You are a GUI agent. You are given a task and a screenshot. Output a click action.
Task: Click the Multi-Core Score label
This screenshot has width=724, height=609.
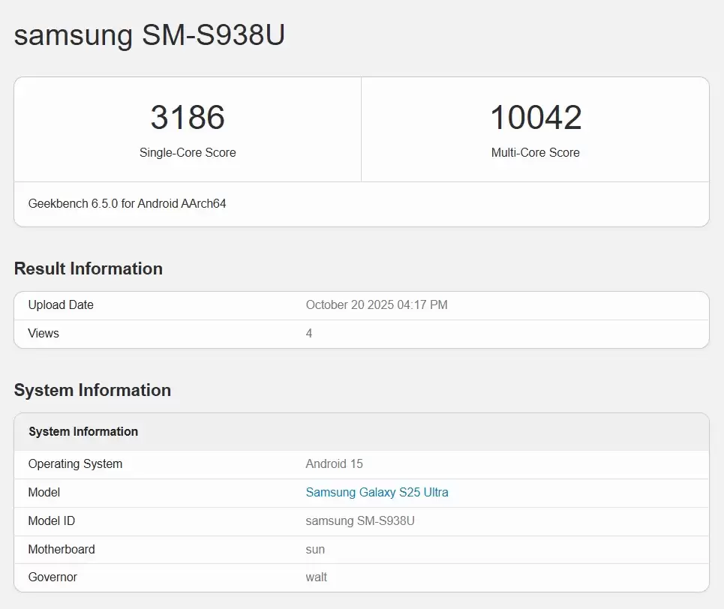(x=535, y=152)
